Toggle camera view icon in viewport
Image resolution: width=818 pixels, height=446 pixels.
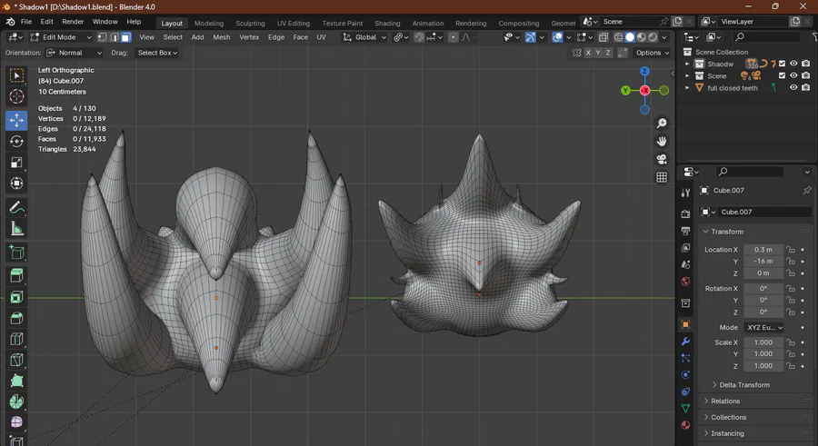click(662, 159)
